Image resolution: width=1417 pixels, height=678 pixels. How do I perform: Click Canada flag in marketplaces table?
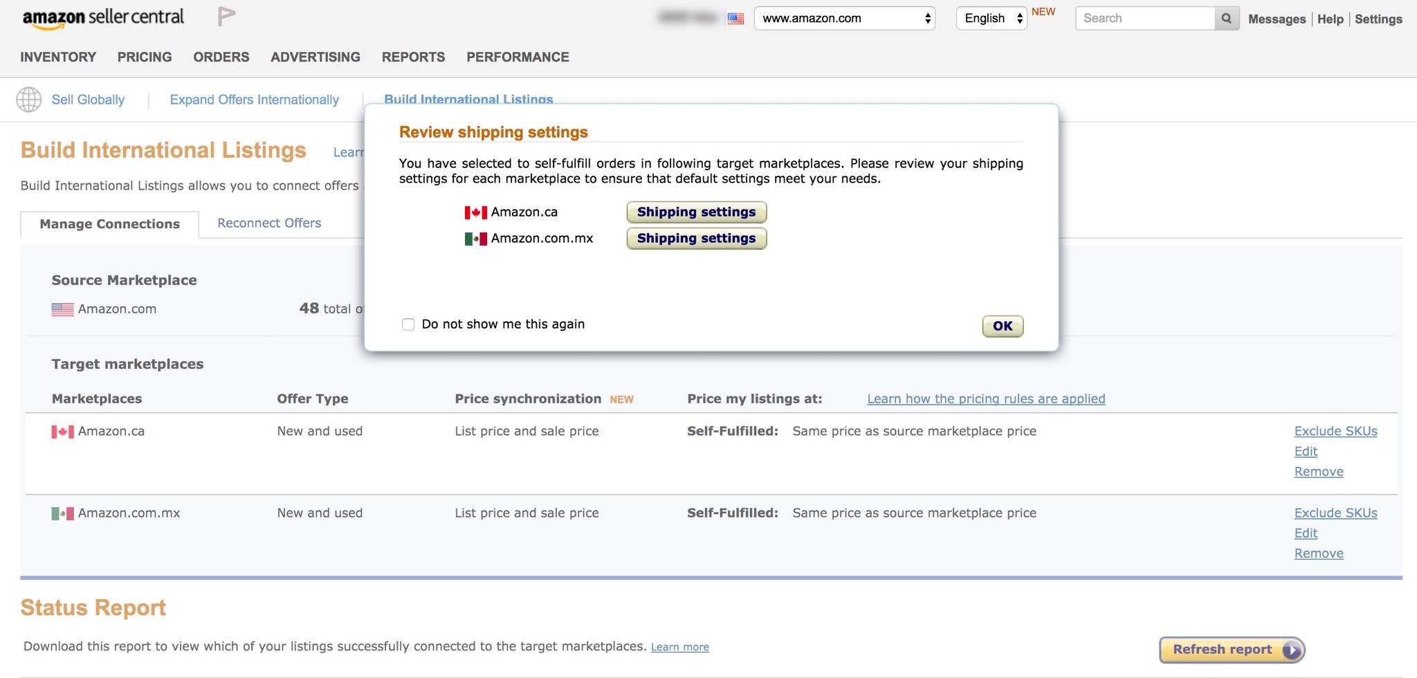pos(62,432)
